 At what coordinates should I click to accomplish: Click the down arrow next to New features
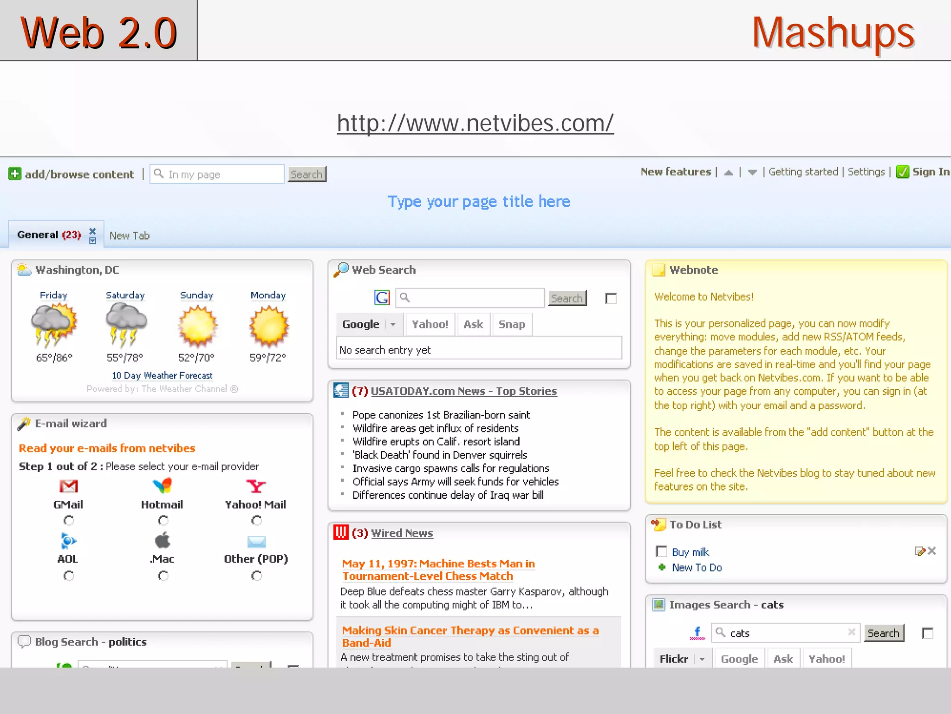(x=752, y=172)
